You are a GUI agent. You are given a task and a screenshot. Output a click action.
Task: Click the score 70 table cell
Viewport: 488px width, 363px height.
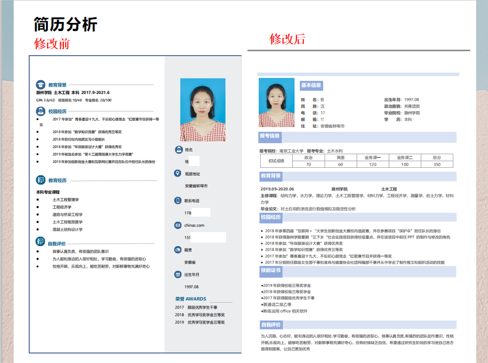coord(309,165)
